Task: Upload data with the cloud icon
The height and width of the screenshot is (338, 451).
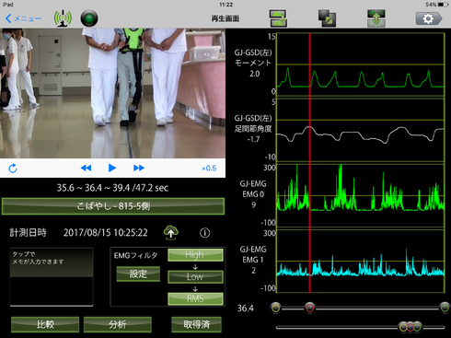Action: point(171,232)
